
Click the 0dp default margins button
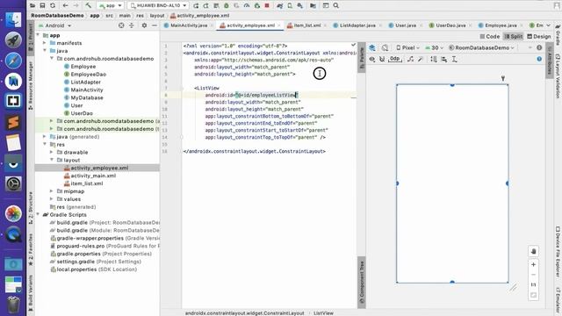[x=394, y=59]
